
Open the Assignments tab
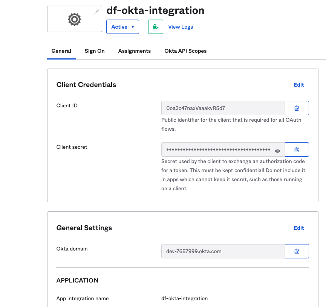point(135,51)
